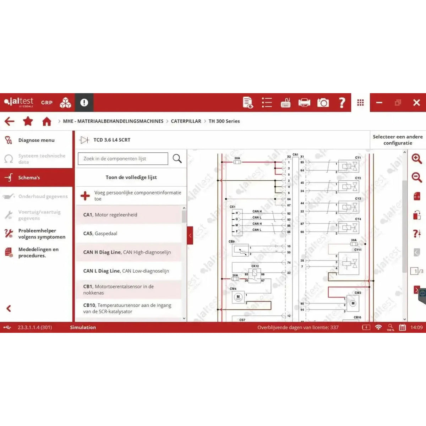The height and width of the screenshot is (426, 426).
Task: Select CB10, Temperatuursensor SCR-katalysator
Action: [x=129, y=308]
